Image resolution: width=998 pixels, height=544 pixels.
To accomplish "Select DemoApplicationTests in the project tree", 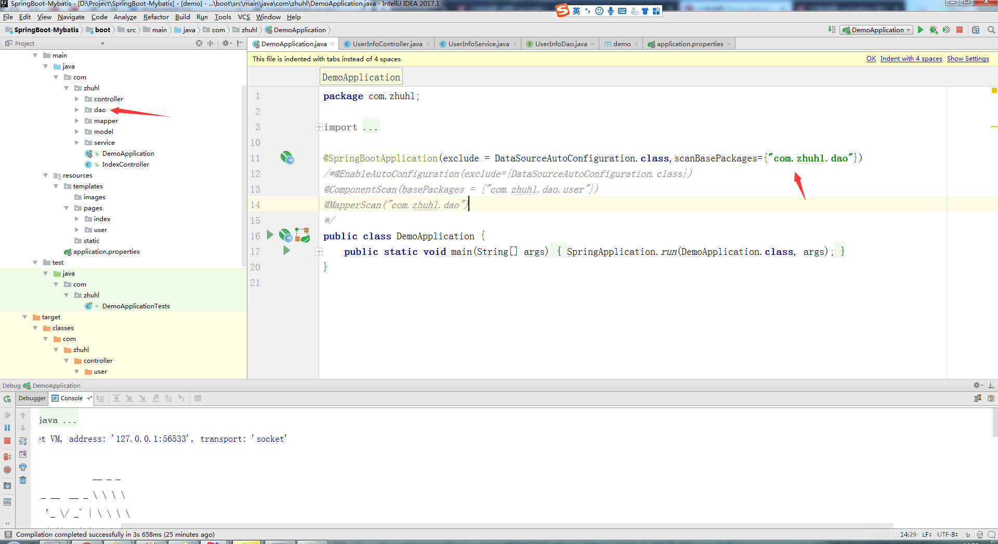I will pos(136,306).
